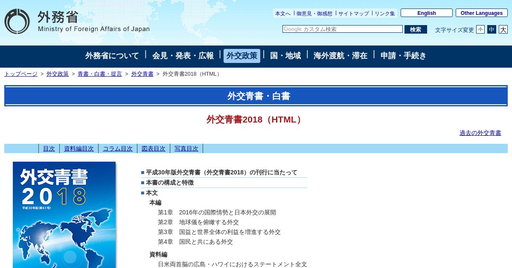This screenshot has width=512, height=268.
Task: Go to 外交青書 breadcrumb link
Action: click(x=143, y=74)
